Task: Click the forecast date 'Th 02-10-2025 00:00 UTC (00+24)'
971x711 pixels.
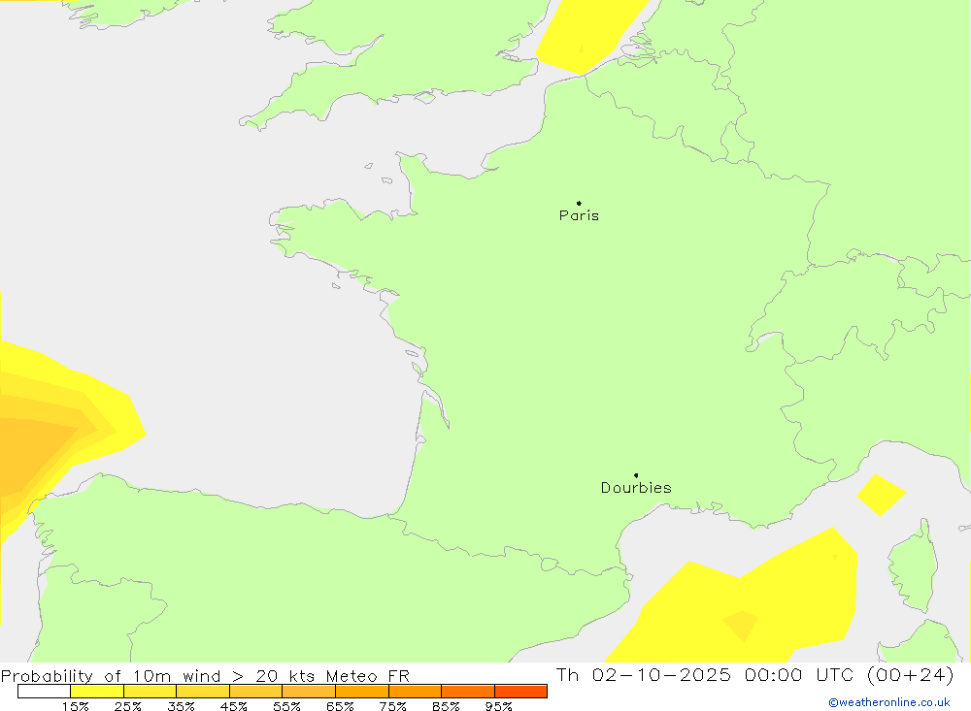Action: click(754, 674)
